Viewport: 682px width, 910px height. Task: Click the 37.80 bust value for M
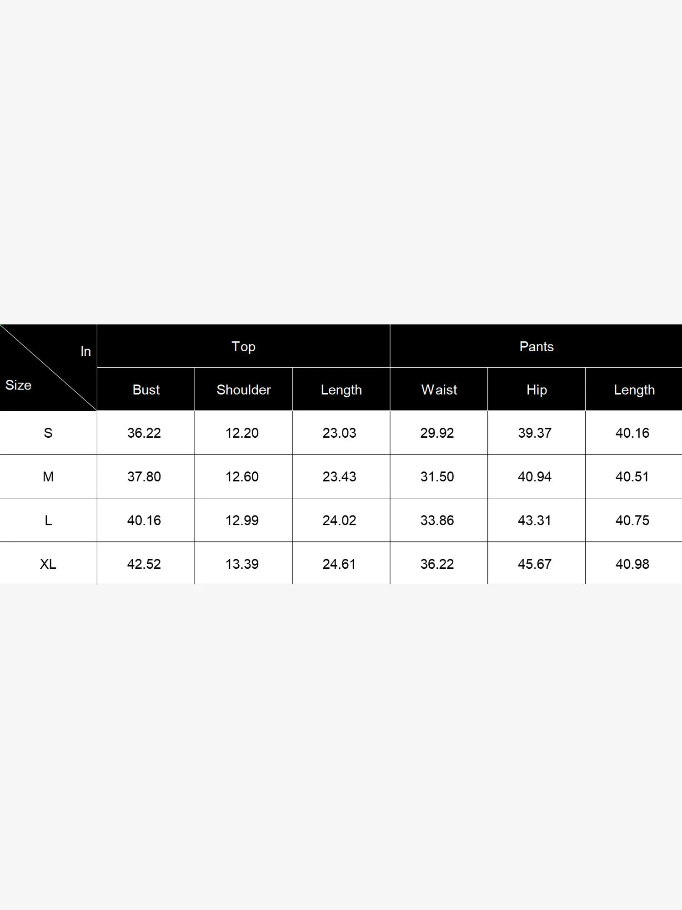(144, 476)
